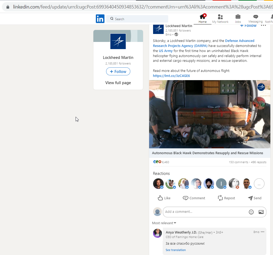Screen dimensions: 273x255
Task: Send the post via message
Action: (254, 198)
